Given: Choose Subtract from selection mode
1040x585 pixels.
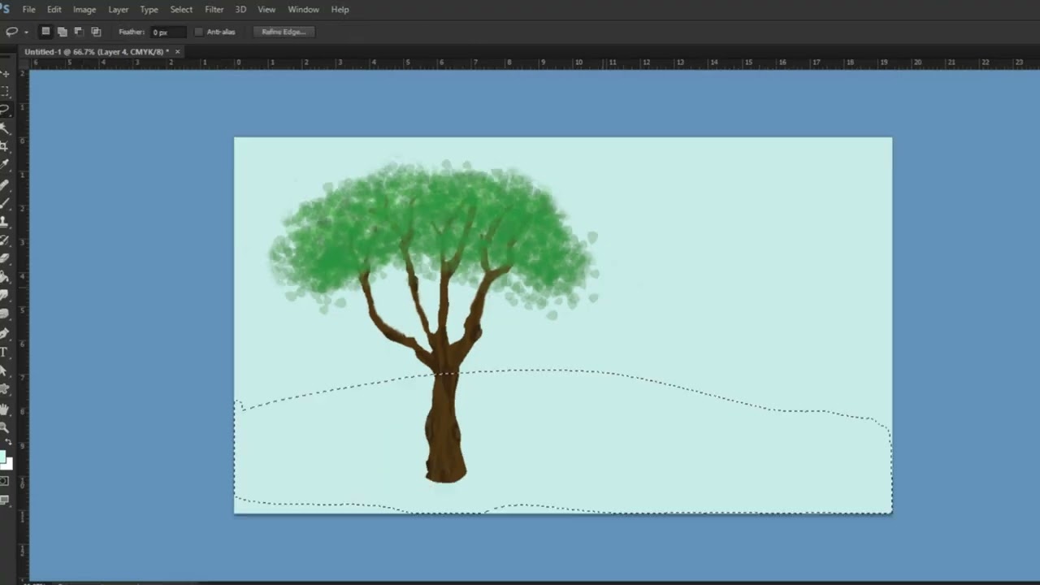Looking at the screenshot, I should pos(79,32).
